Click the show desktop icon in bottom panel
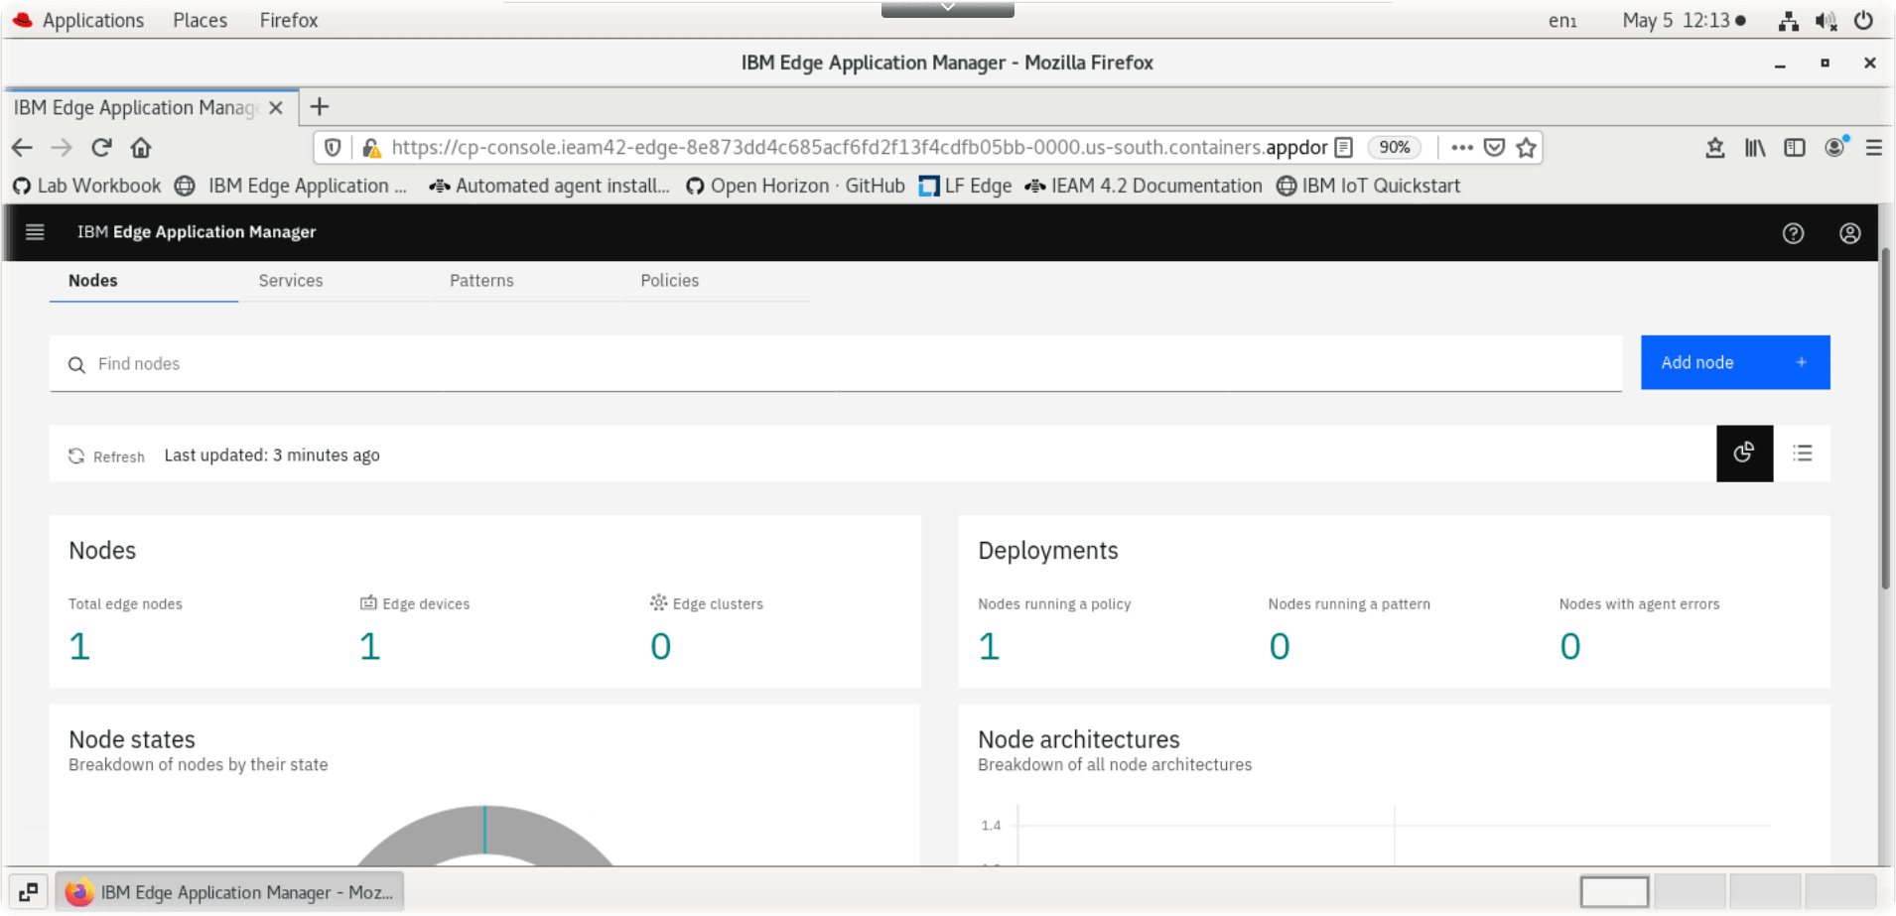Viewport: 1896px width, 916px height. [29, 891]
